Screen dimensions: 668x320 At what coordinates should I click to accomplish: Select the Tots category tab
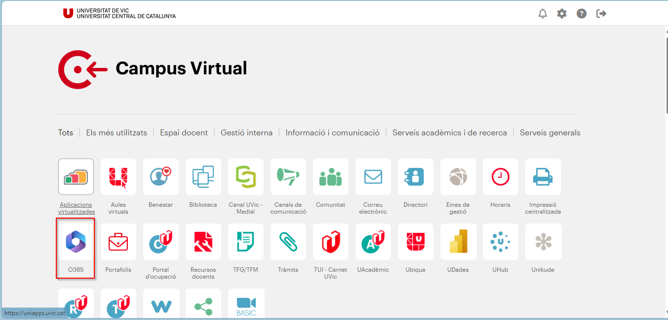pyautogui.click(x=66, y=132)
